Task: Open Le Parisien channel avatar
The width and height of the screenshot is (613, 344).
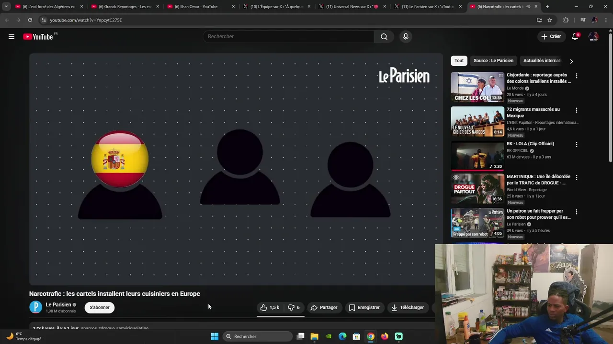Action: coord(36,307)
